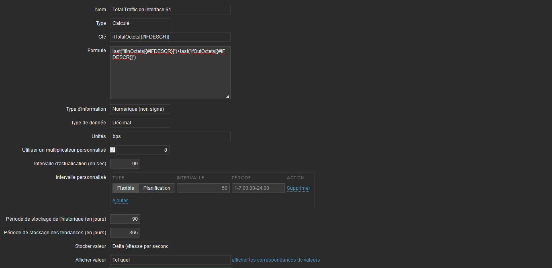Click the TYPE column header
Viewport: 552px width, 268px height.
point(119,178)
